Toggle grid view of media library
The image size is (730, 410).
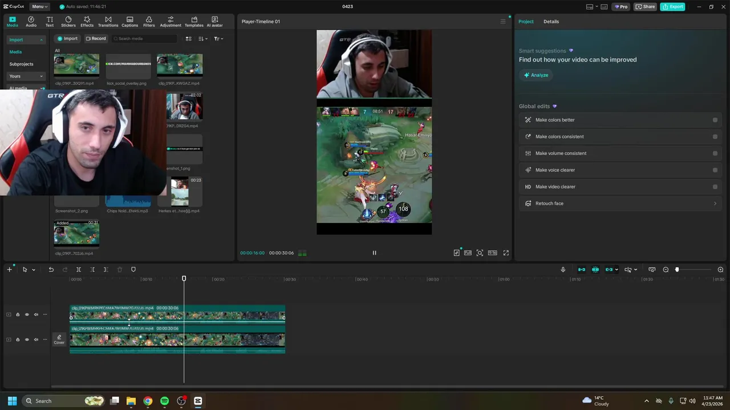(188, 39)
